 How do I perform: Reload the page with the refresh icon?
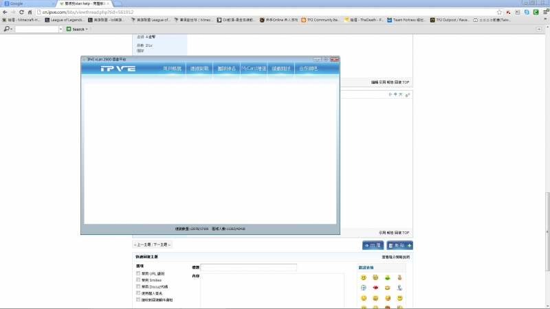pos(21,12)
